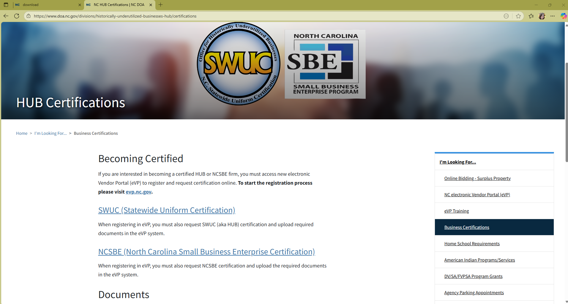Click the site info lock icon
The height and width of the screenshot is (304, 568).
tap(29, 16)
